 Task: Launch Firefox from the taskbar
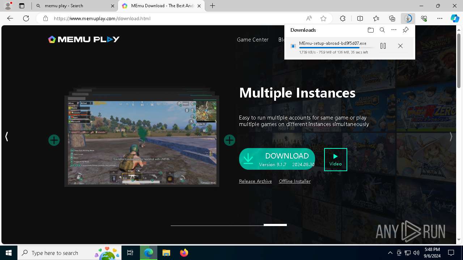click(x=184, y=253)
